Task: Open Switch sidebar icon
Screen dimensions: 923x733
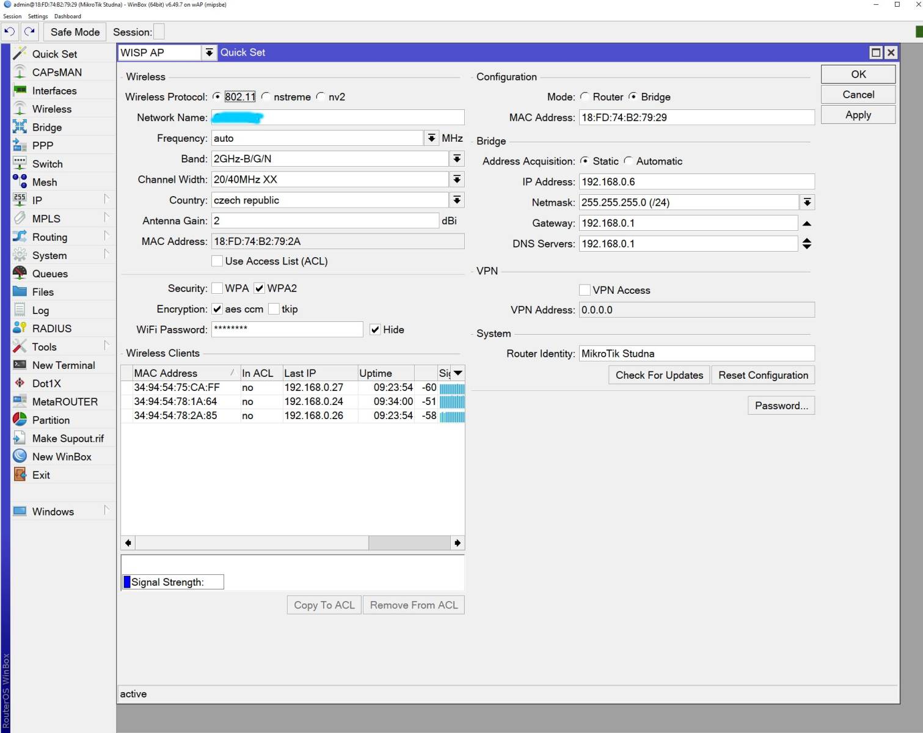Action: 20,164
